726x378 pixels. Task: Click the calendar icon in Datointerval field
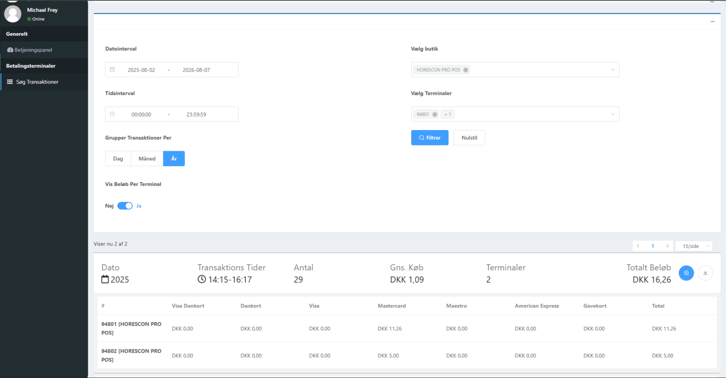pyautogui.click(x=112, y=69)
